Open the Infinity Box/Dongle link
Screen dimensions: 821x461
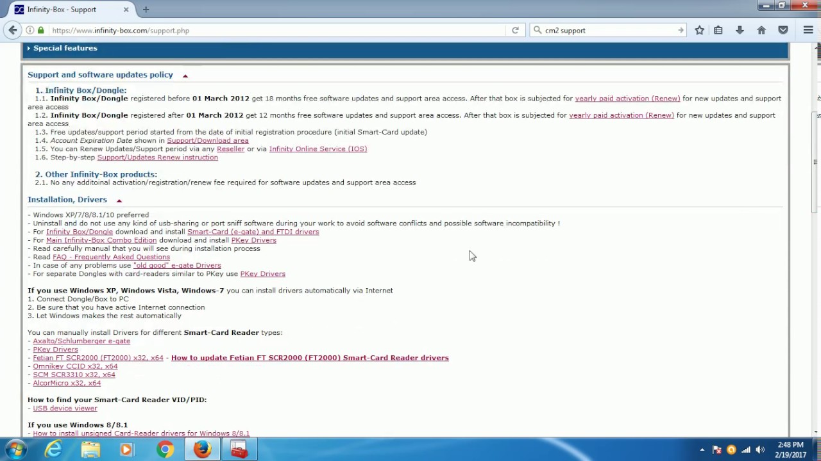coord(80,232)
